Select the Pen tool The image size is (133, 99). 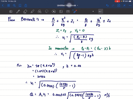18,12
